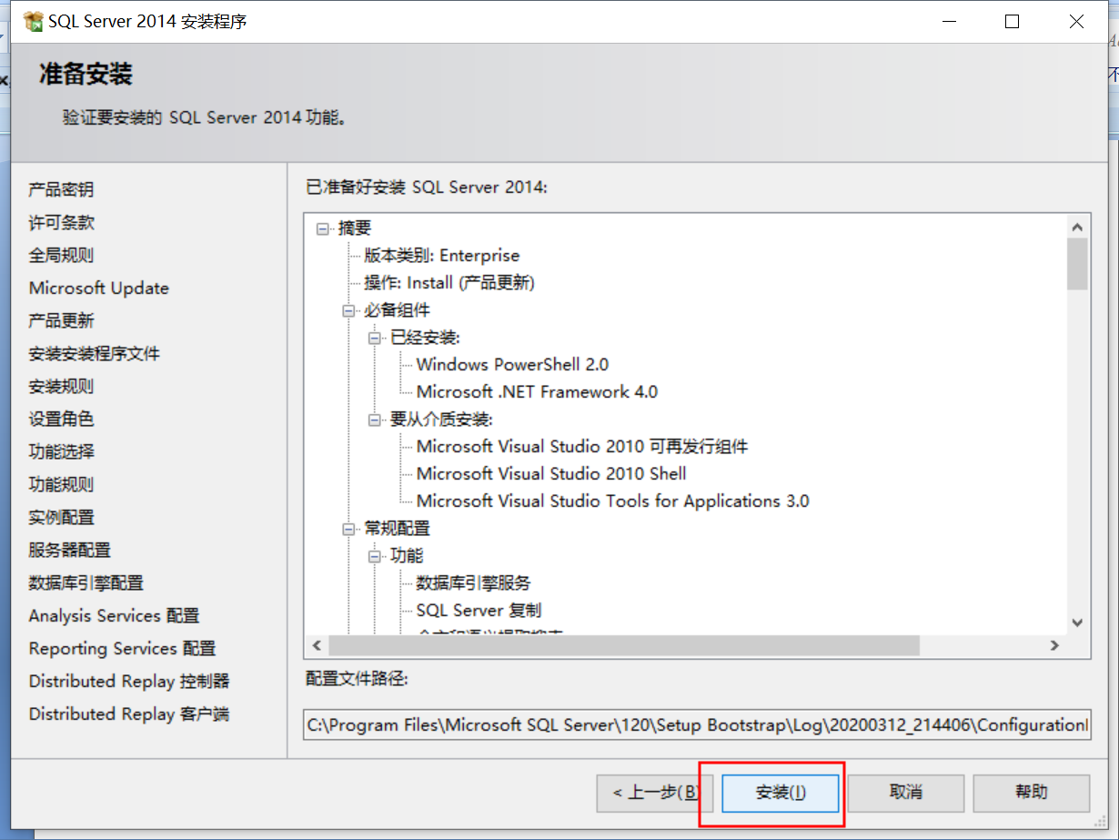Click the horizontal scroll-right arrow
This screenshot has width=1119, height=840.
[x=1054, y=645]
